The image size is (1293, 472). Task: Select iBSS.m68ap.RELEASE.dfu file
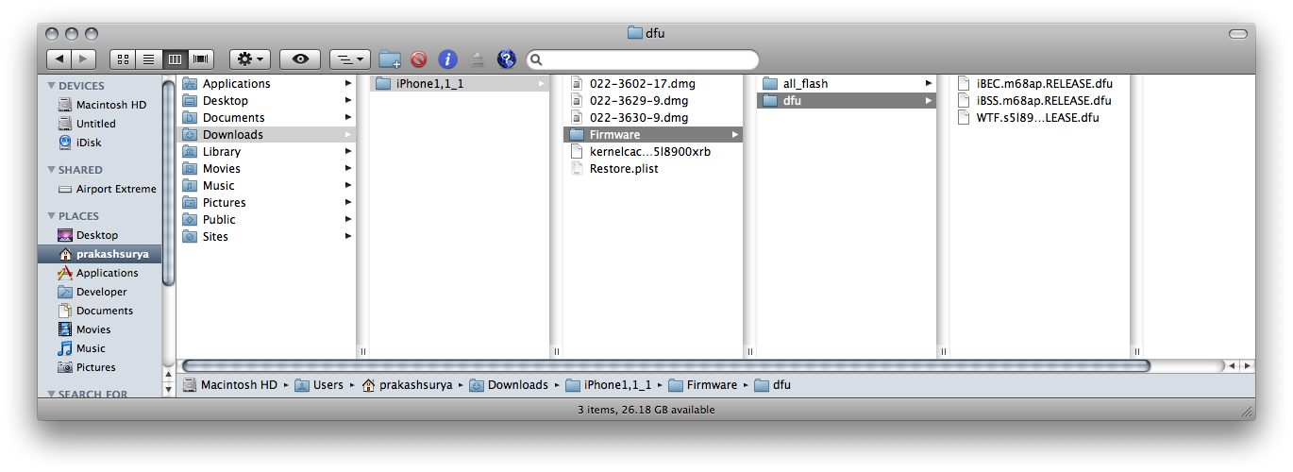point(1040,100)
